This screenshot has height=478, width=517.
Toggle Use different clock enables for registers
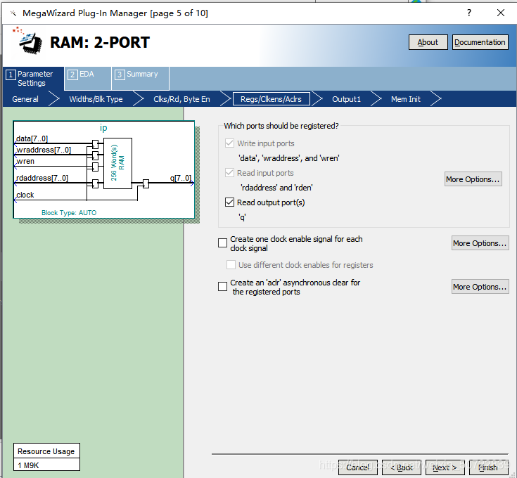tap(231, 265)
